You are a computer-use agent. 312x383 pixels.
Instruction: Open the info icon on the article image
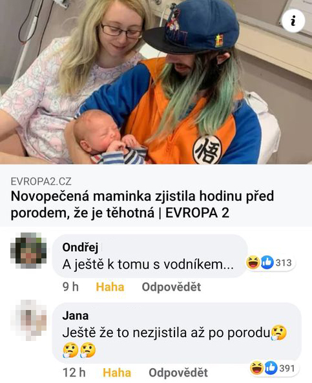click(293, 21)
